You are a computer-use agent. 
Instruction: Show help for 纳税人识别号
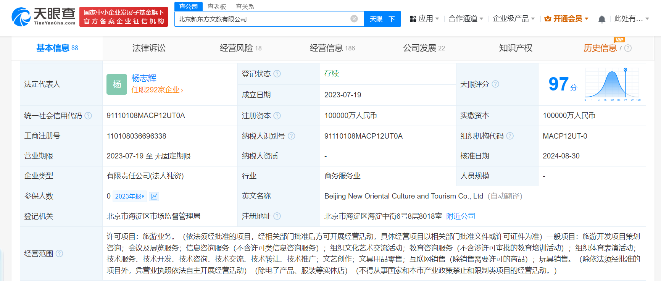tap(292, 136)
